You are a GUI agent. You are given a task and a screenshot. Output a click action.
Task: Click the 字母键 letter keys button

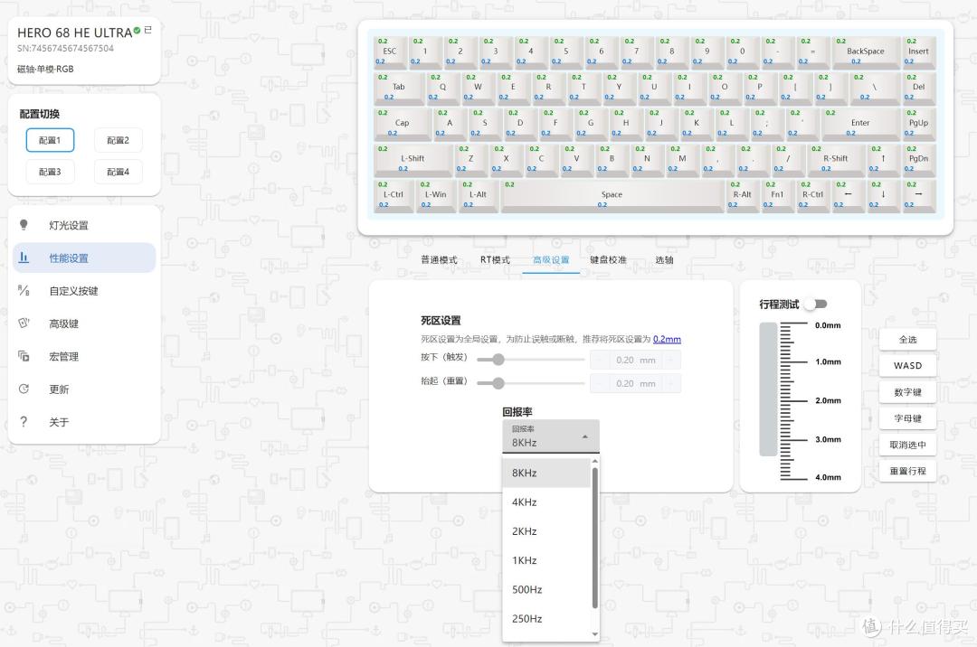tap(908, 418)
